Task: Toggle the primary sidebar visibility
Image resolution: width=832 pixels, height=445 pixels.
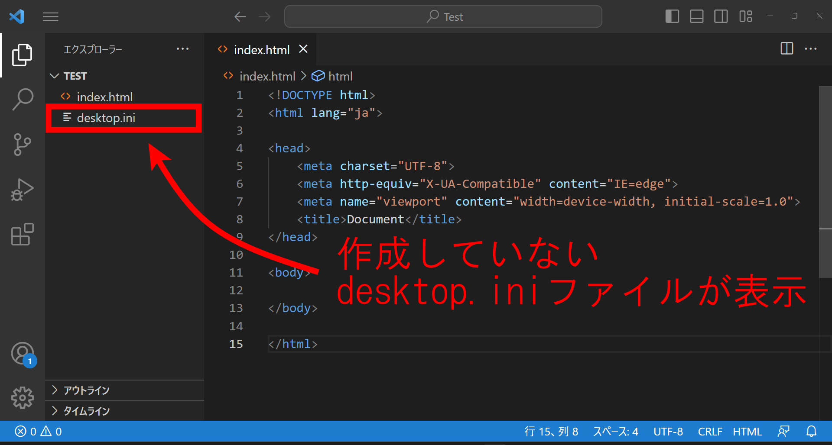Action: (672, 16)
